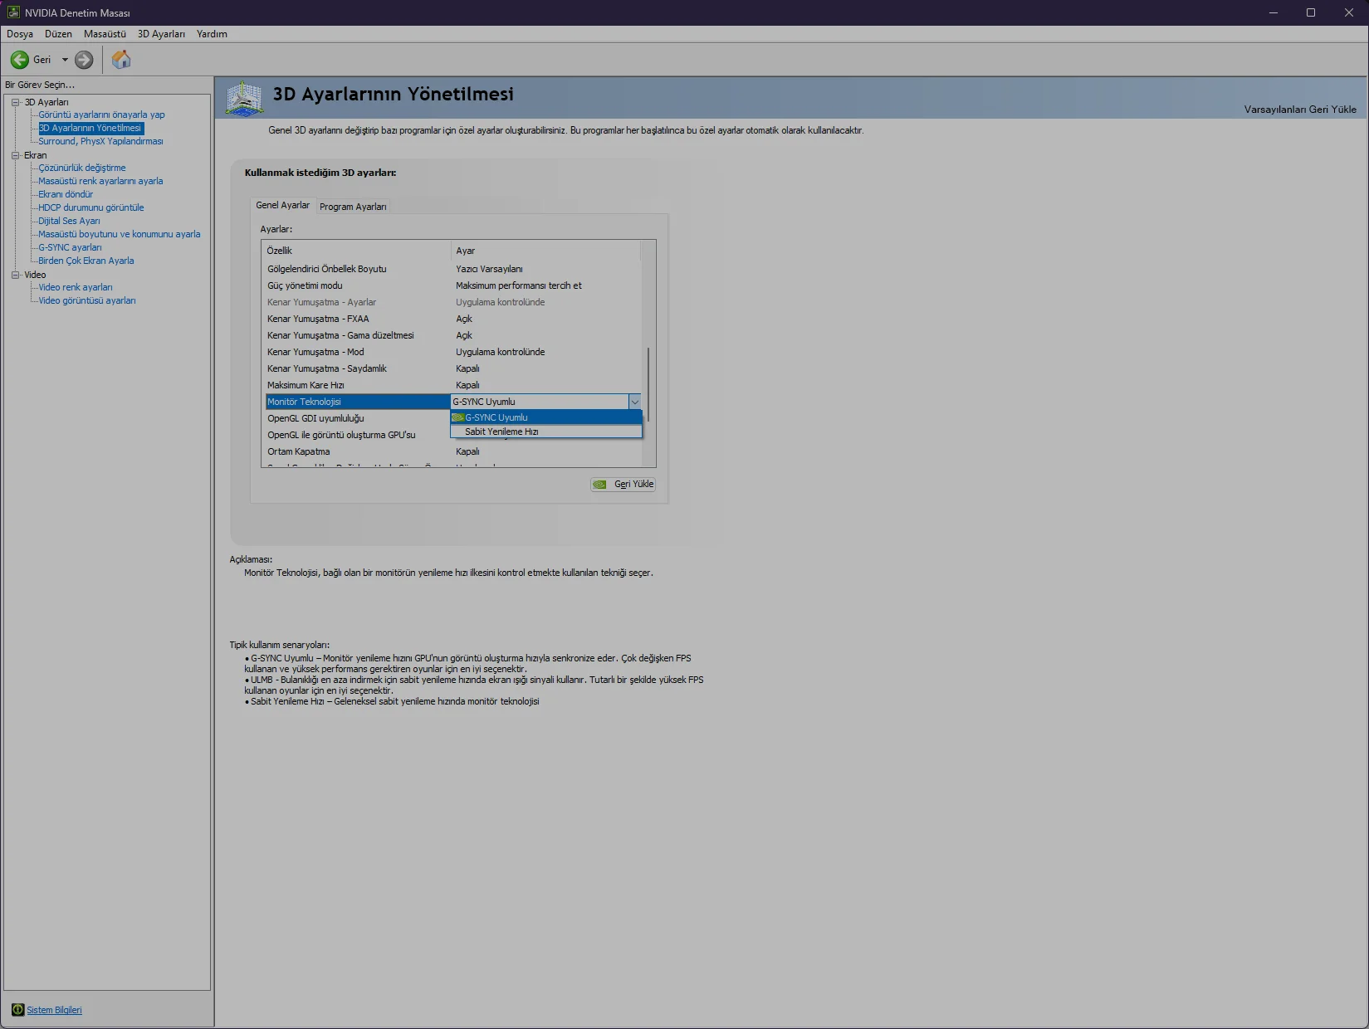Collapse the Ekran tree node
The height and width of the screenshot is (1029, 1369).
click(15, 155)
